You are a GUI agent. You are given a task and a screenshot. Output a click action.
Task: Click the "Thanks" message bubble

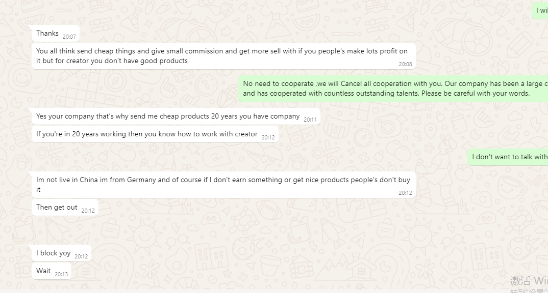[47, 34]
